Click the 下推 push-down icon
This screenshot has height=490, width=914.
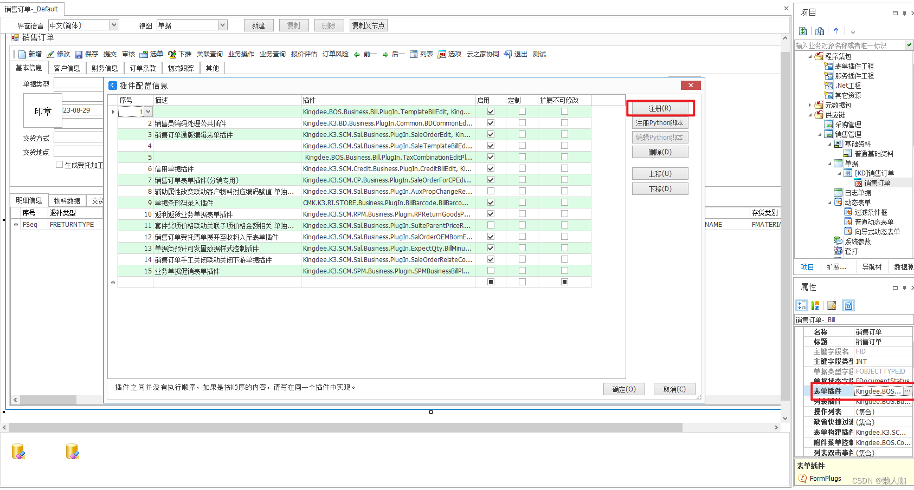pos(172,54)
